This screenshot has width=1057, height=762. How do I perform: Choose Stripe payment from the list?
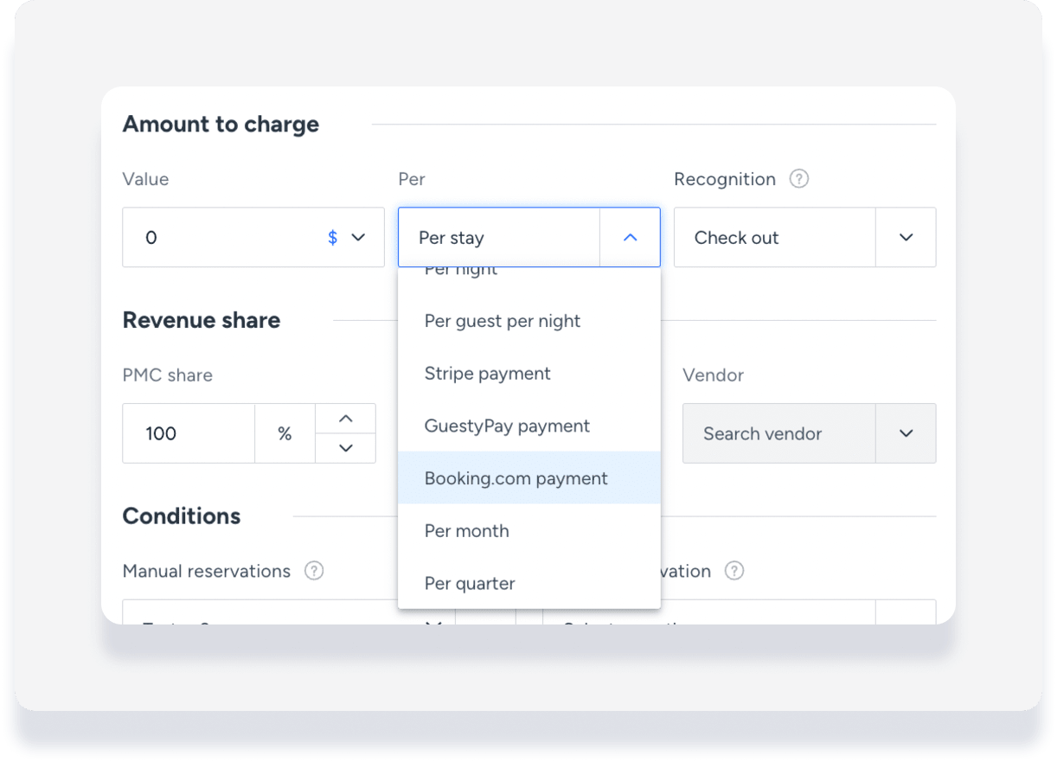(488, 374)
